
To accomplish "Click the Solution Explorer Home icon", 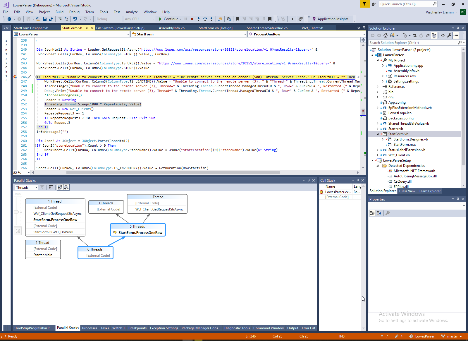I will 386,35.
